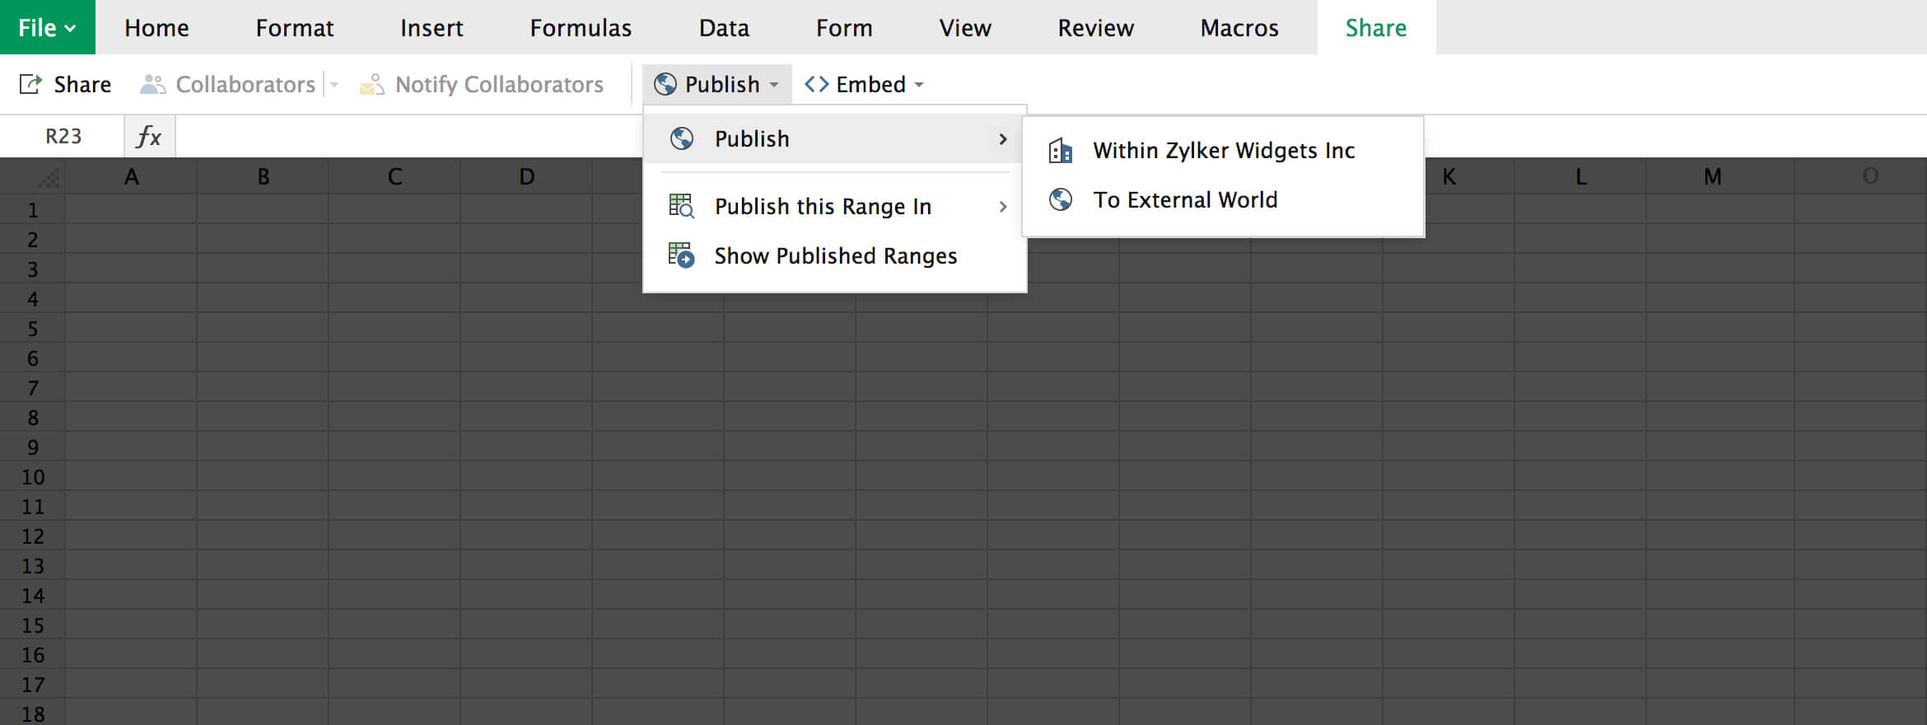Click the Share icon in toolbar

pos(30,84)
